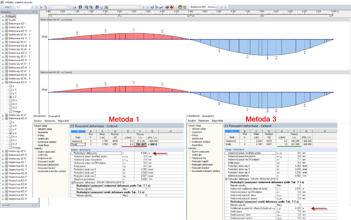Pin the Navigátor panel
Screen dimensions: 351x220
(x=33, y=12)
